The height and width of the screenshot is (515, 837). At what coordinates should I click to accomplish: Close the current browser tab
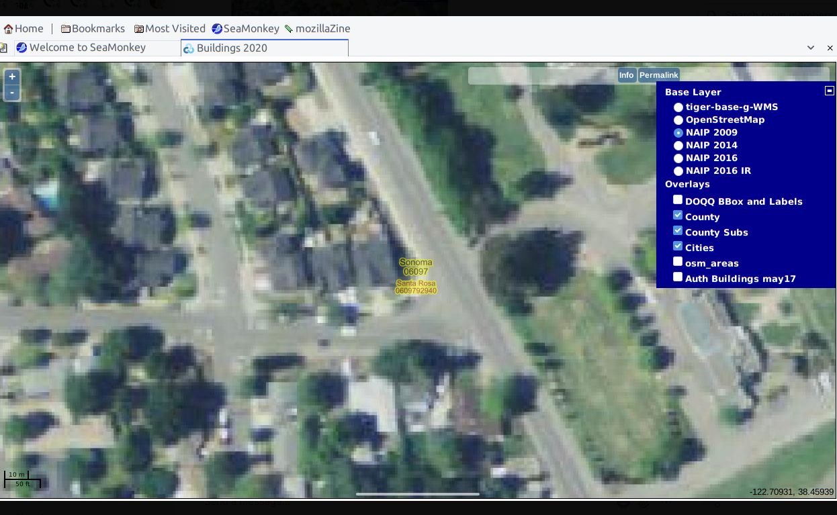(x=830, y=48)
